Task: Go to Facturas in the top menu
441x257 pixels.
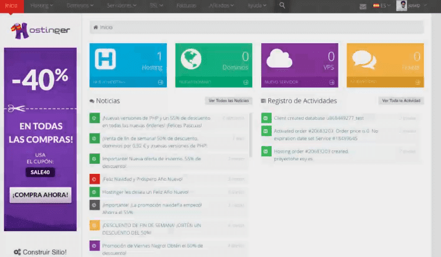Action: coord(186,6)
